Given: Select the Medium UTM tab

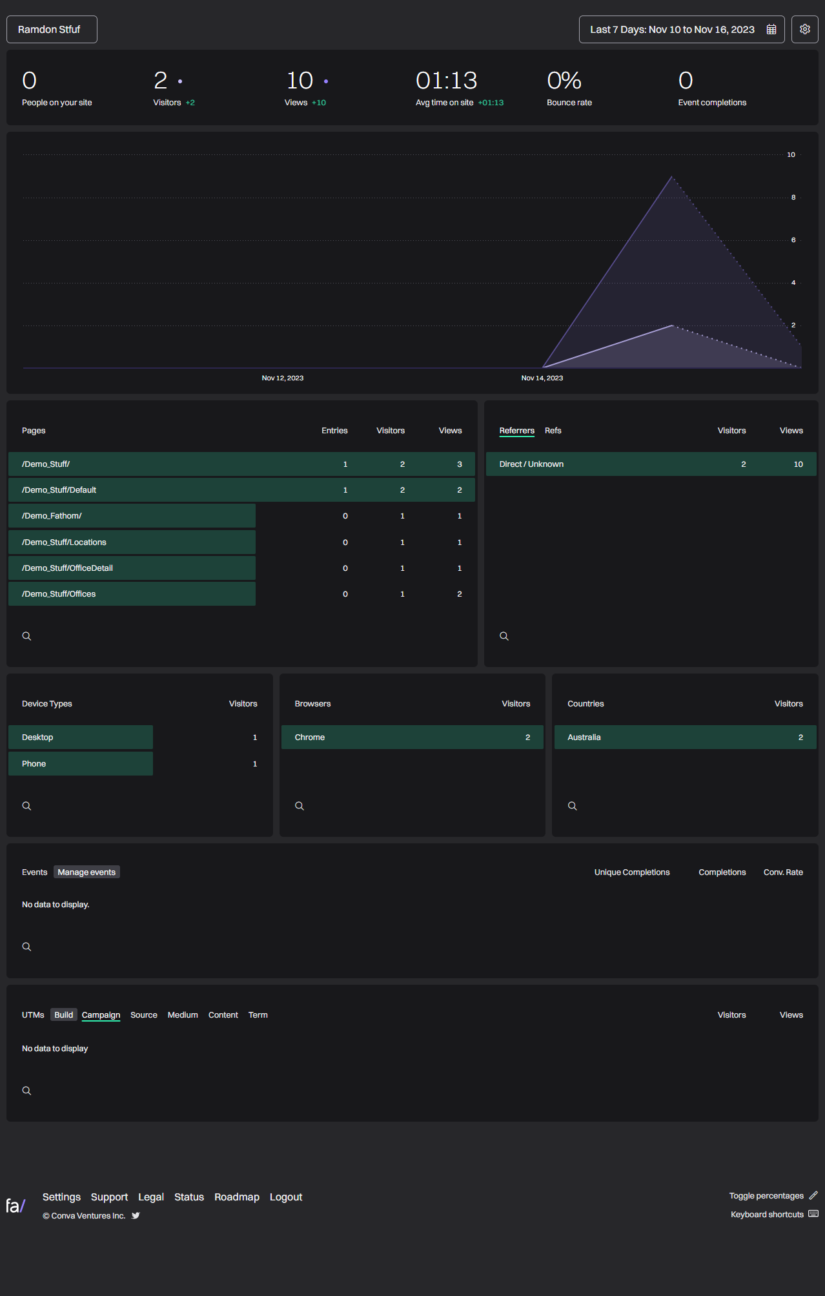Looking at the screenshot, I should 183,1015.
